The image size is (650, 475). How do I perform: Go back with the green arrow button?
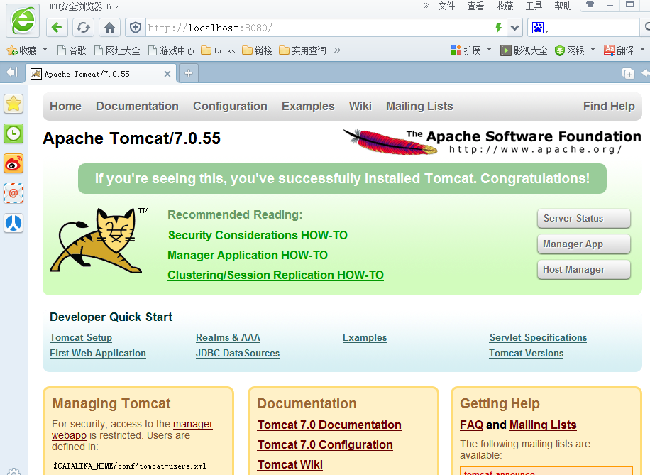click(57, 28)
